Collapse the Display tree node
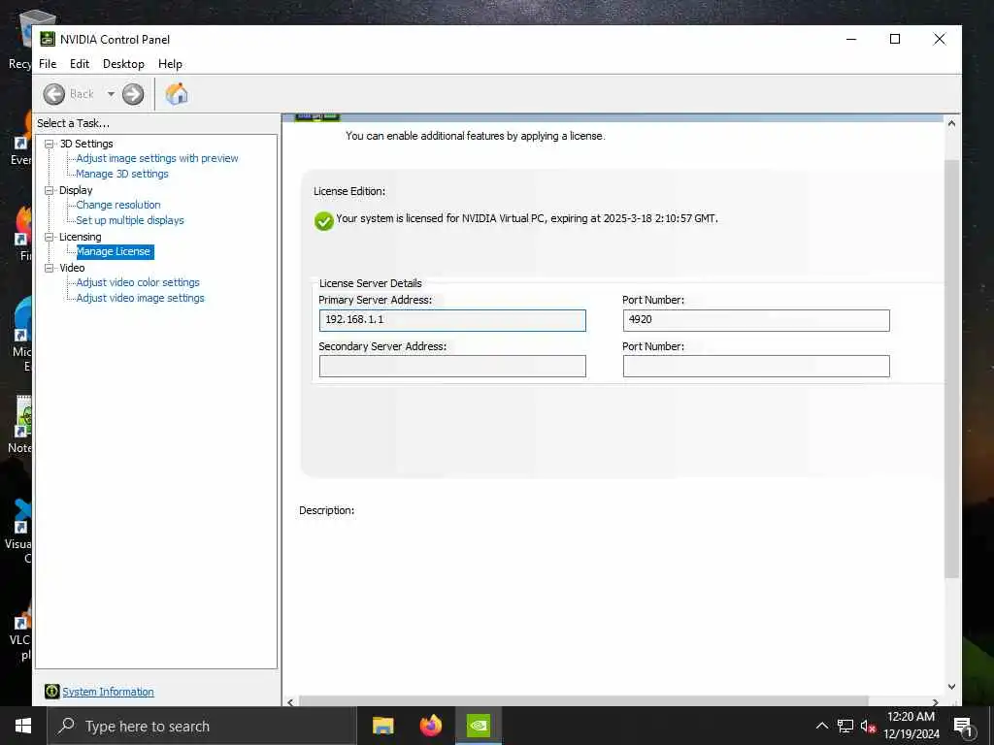Viewport: 994px width, 745px height. 49,190
